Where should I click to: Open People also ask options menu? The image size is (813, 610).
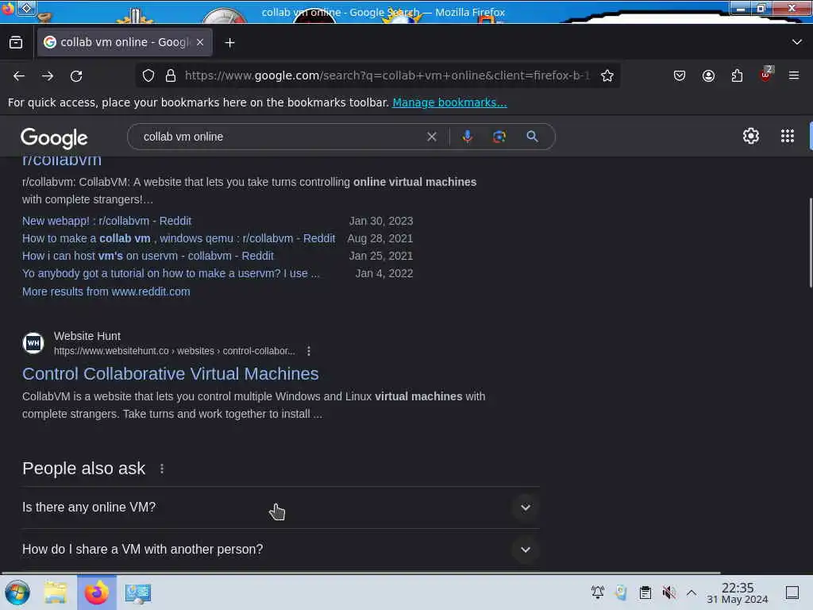162,469
